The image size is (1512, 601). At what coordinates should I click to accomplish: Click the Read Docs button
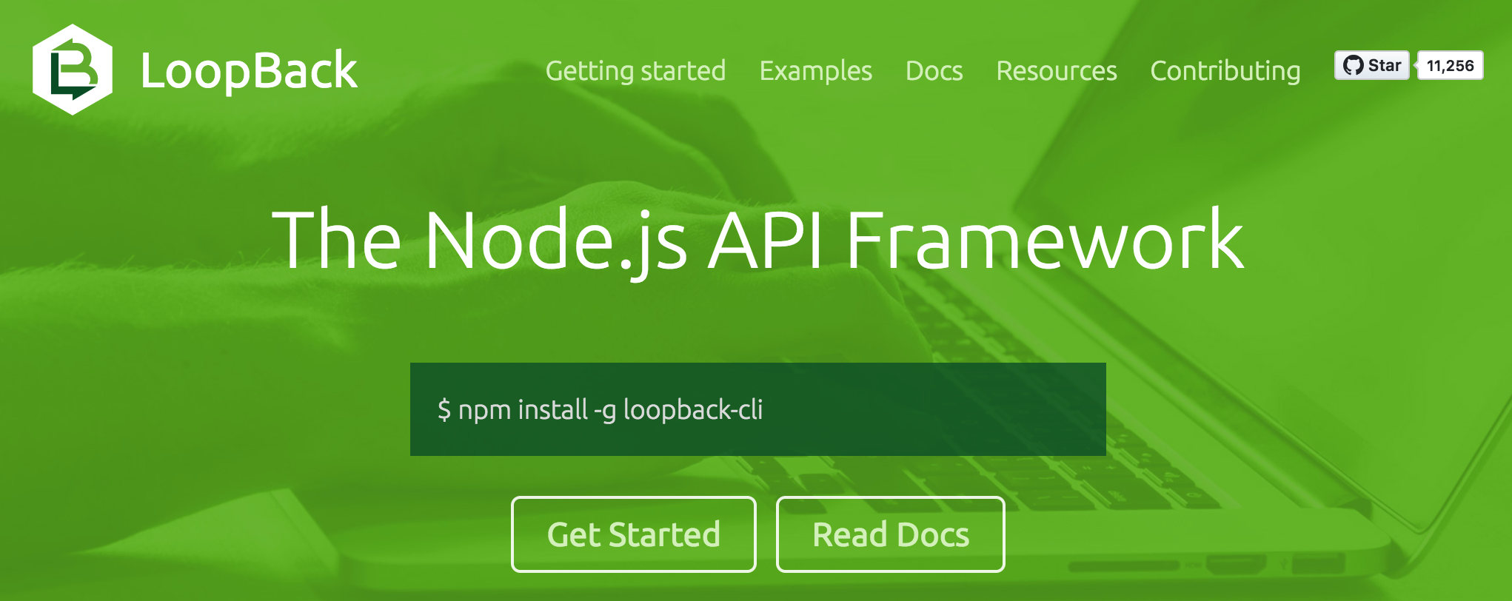(x=891, y=534)
